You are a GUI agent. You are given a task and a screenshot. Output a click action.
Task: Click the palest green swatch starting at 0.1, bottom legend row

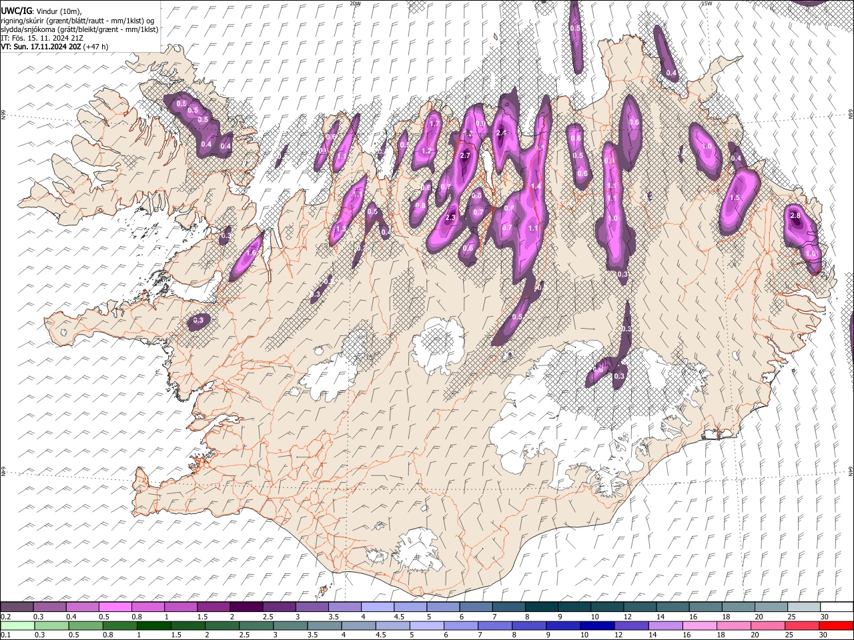(17, 625)
